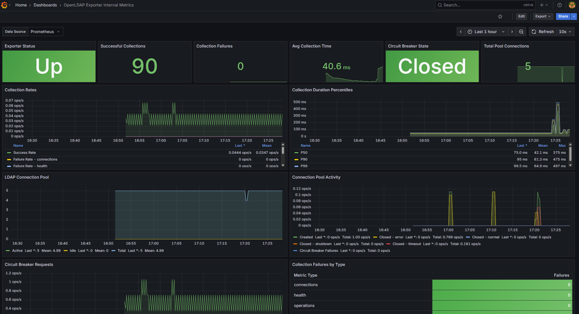This screenshot has height=314, width=579.
Task: Focus the Search input field
Action: pos(485,5)
